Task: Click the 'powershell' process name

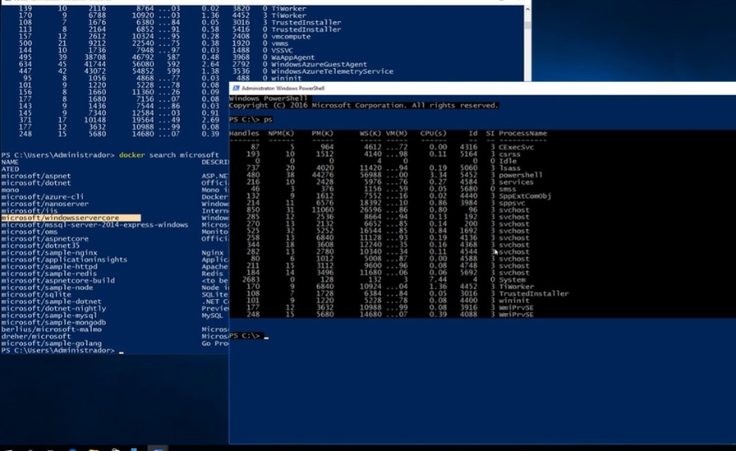Action: (520, 175)
